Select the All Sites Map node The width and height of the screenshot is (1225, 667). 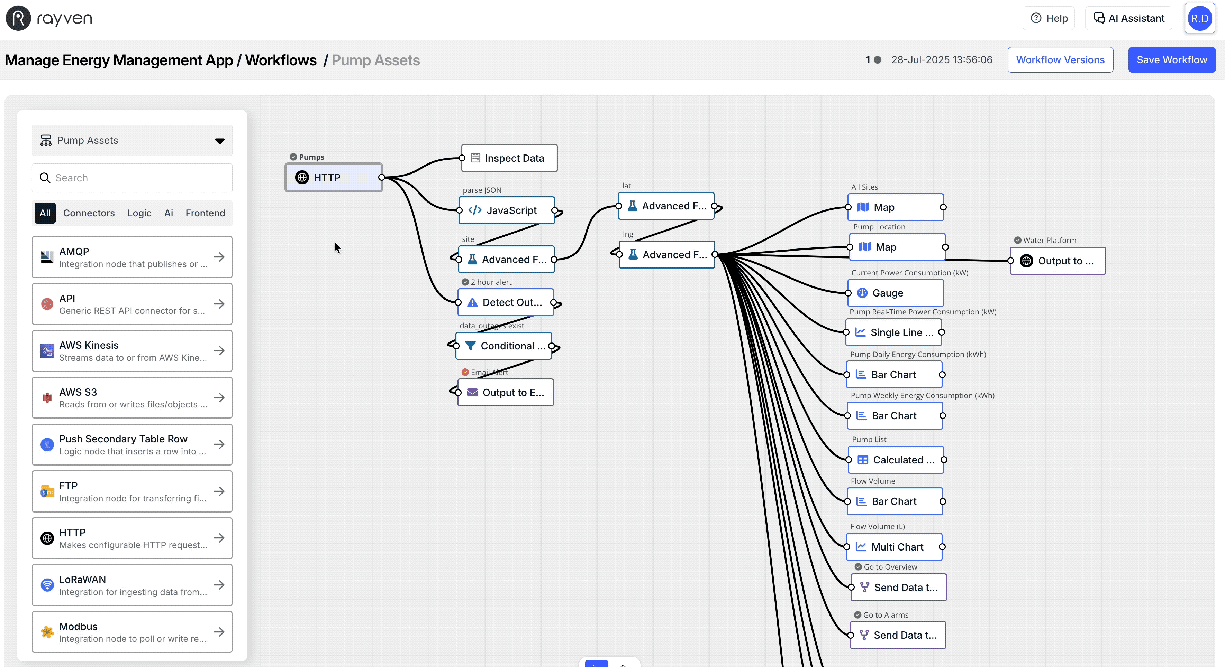click(896, 207)
